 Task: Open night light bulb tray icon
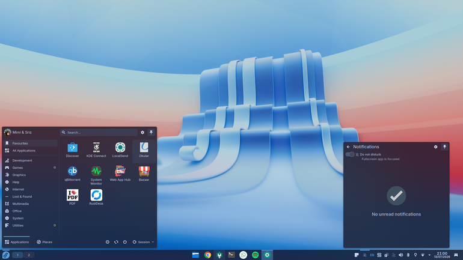(x=415, y=255)
